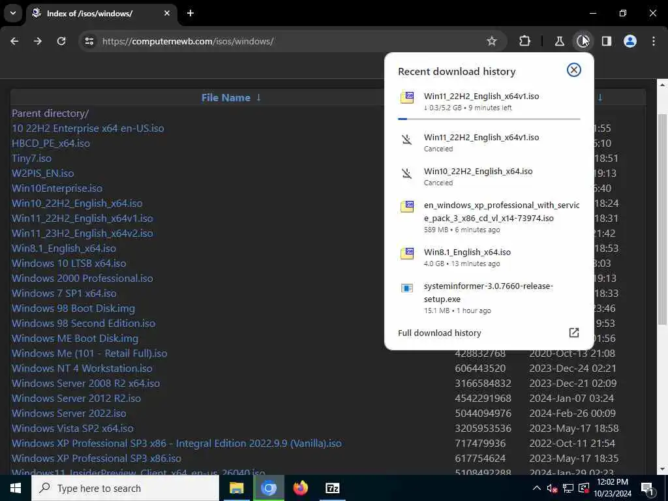The width and height of the screenshot is (668, 501).
Task: Click the taskbar search box
Action: click(x=125, y=488)
